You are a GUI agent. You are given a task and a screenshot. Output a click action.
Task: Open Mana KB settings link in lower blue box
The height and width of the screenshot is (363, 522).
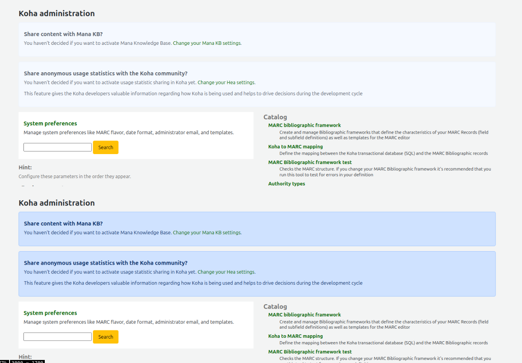coord(207,232)
